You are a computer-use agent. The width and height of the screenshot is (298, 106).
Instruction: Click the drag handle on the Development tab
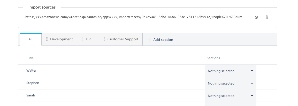(x=47, y=39)
